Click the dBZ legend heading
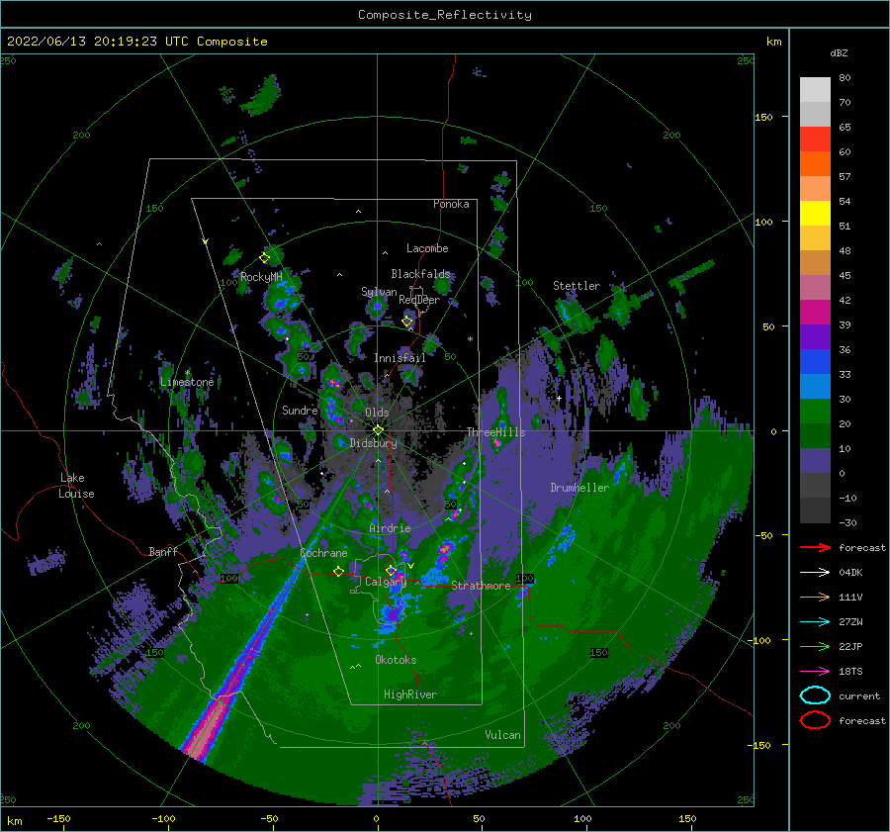Image resolution: width=890 pixels, height=832 pixels. [x=839, y=52]
